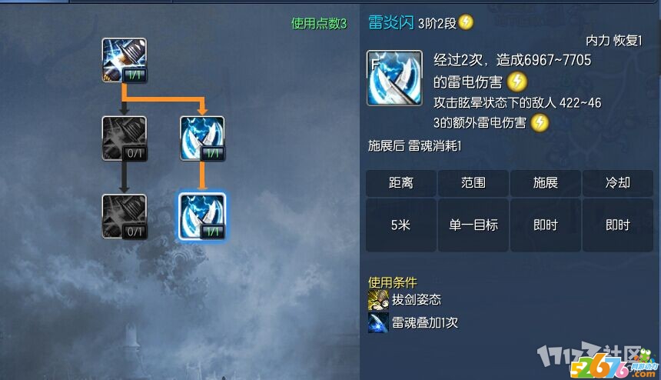
Task: Select the highlighted bottom lightning blade skill node
Action: pyautogui.click(x=202, y=216)
